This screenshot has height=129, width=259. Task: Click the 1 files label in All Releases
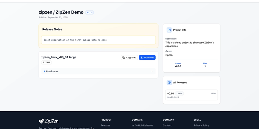pos(213,94)
